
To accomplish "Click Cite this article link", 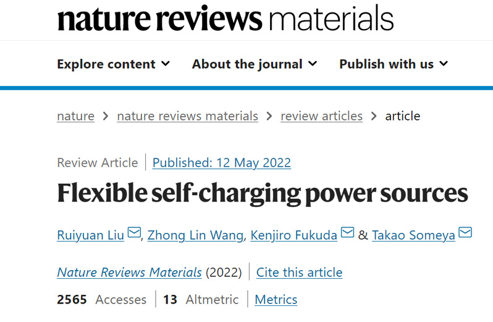I will 299,272.
